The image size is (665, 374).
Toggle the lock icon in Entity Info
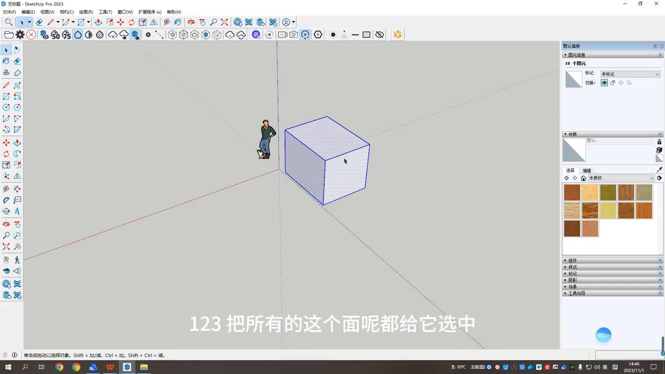coord(614,83)
